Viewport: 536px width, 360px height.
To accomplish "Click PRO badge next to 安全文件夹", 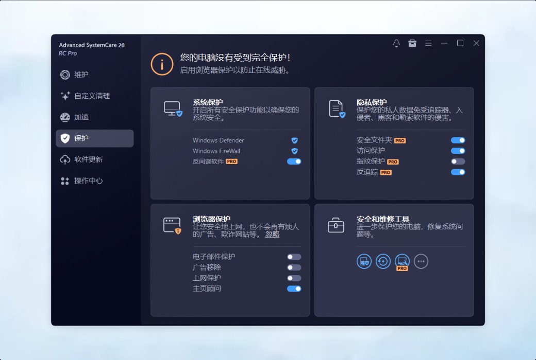I will (x=399, y=140).
